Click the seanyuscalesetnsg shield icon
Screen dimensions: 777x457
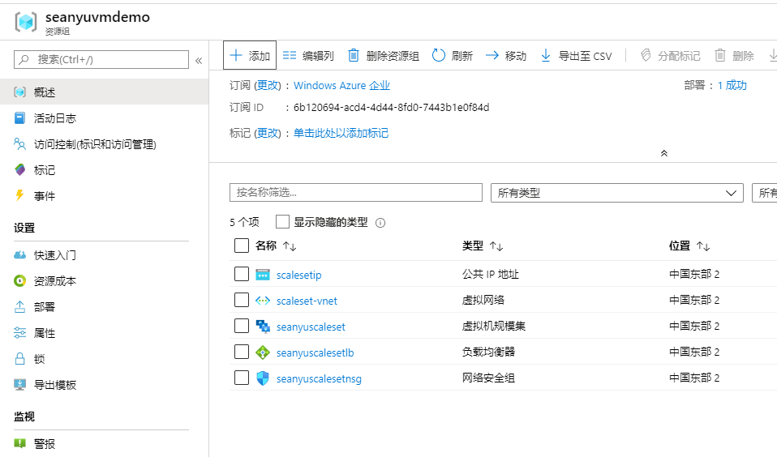pyautogui.click(x=263, y=378)
